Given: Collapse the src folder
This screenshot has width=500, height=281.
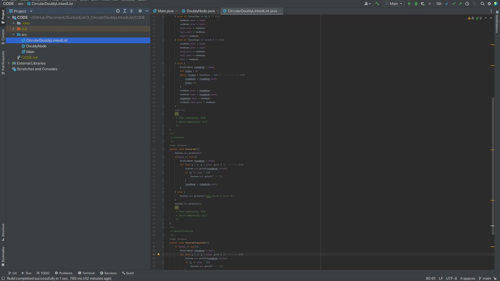Looking at the screenshot, I should (13, 35).
